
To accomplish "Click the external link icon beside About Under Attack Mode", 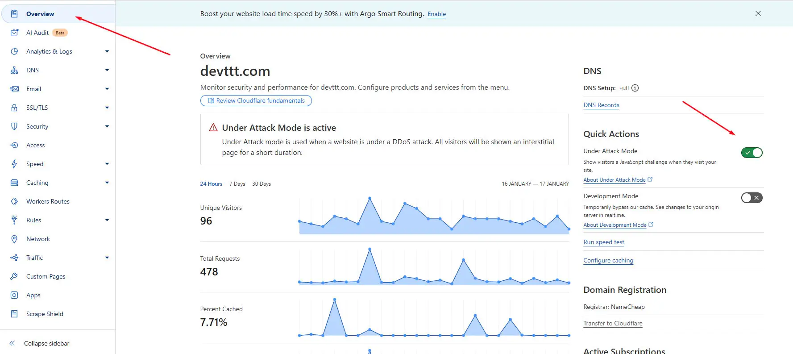I will pyautogui.click(x=650, y=179).
